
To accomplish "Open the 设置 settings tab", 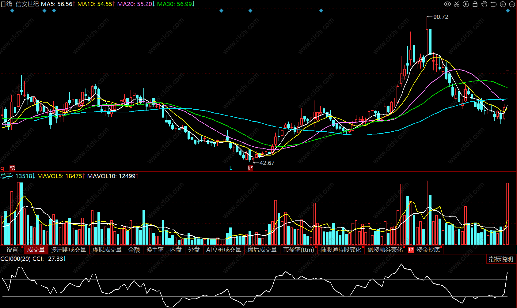I will (x=12, y=250).
